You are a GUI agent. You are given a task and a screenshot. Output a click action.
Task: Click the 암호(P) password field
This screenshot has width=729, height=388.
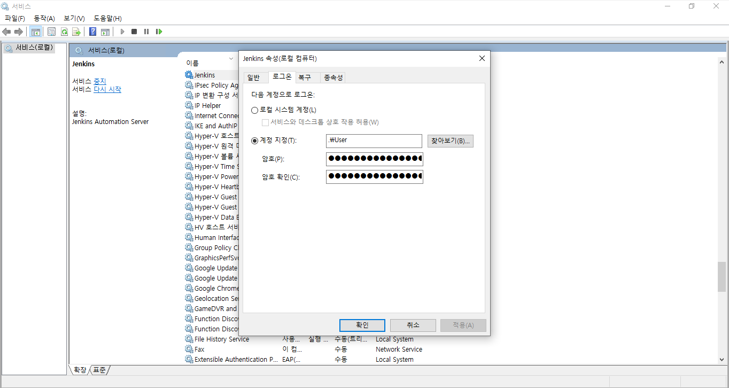[374, 159]
